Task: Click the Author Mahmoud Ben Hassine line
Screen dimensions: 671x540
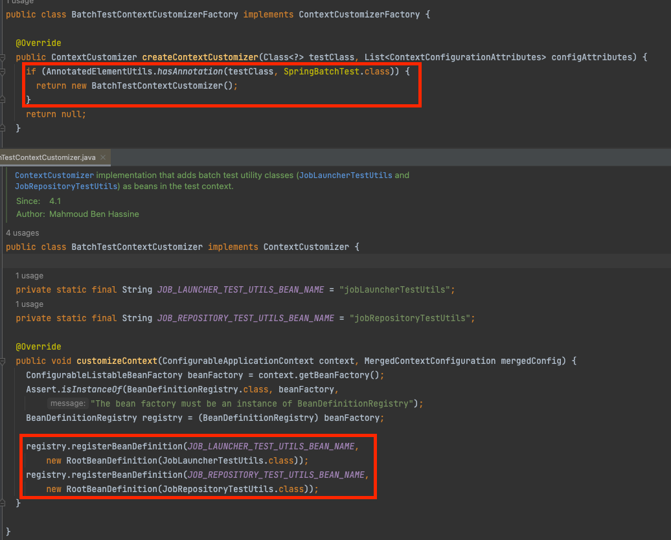Action: tap(78, 214)
